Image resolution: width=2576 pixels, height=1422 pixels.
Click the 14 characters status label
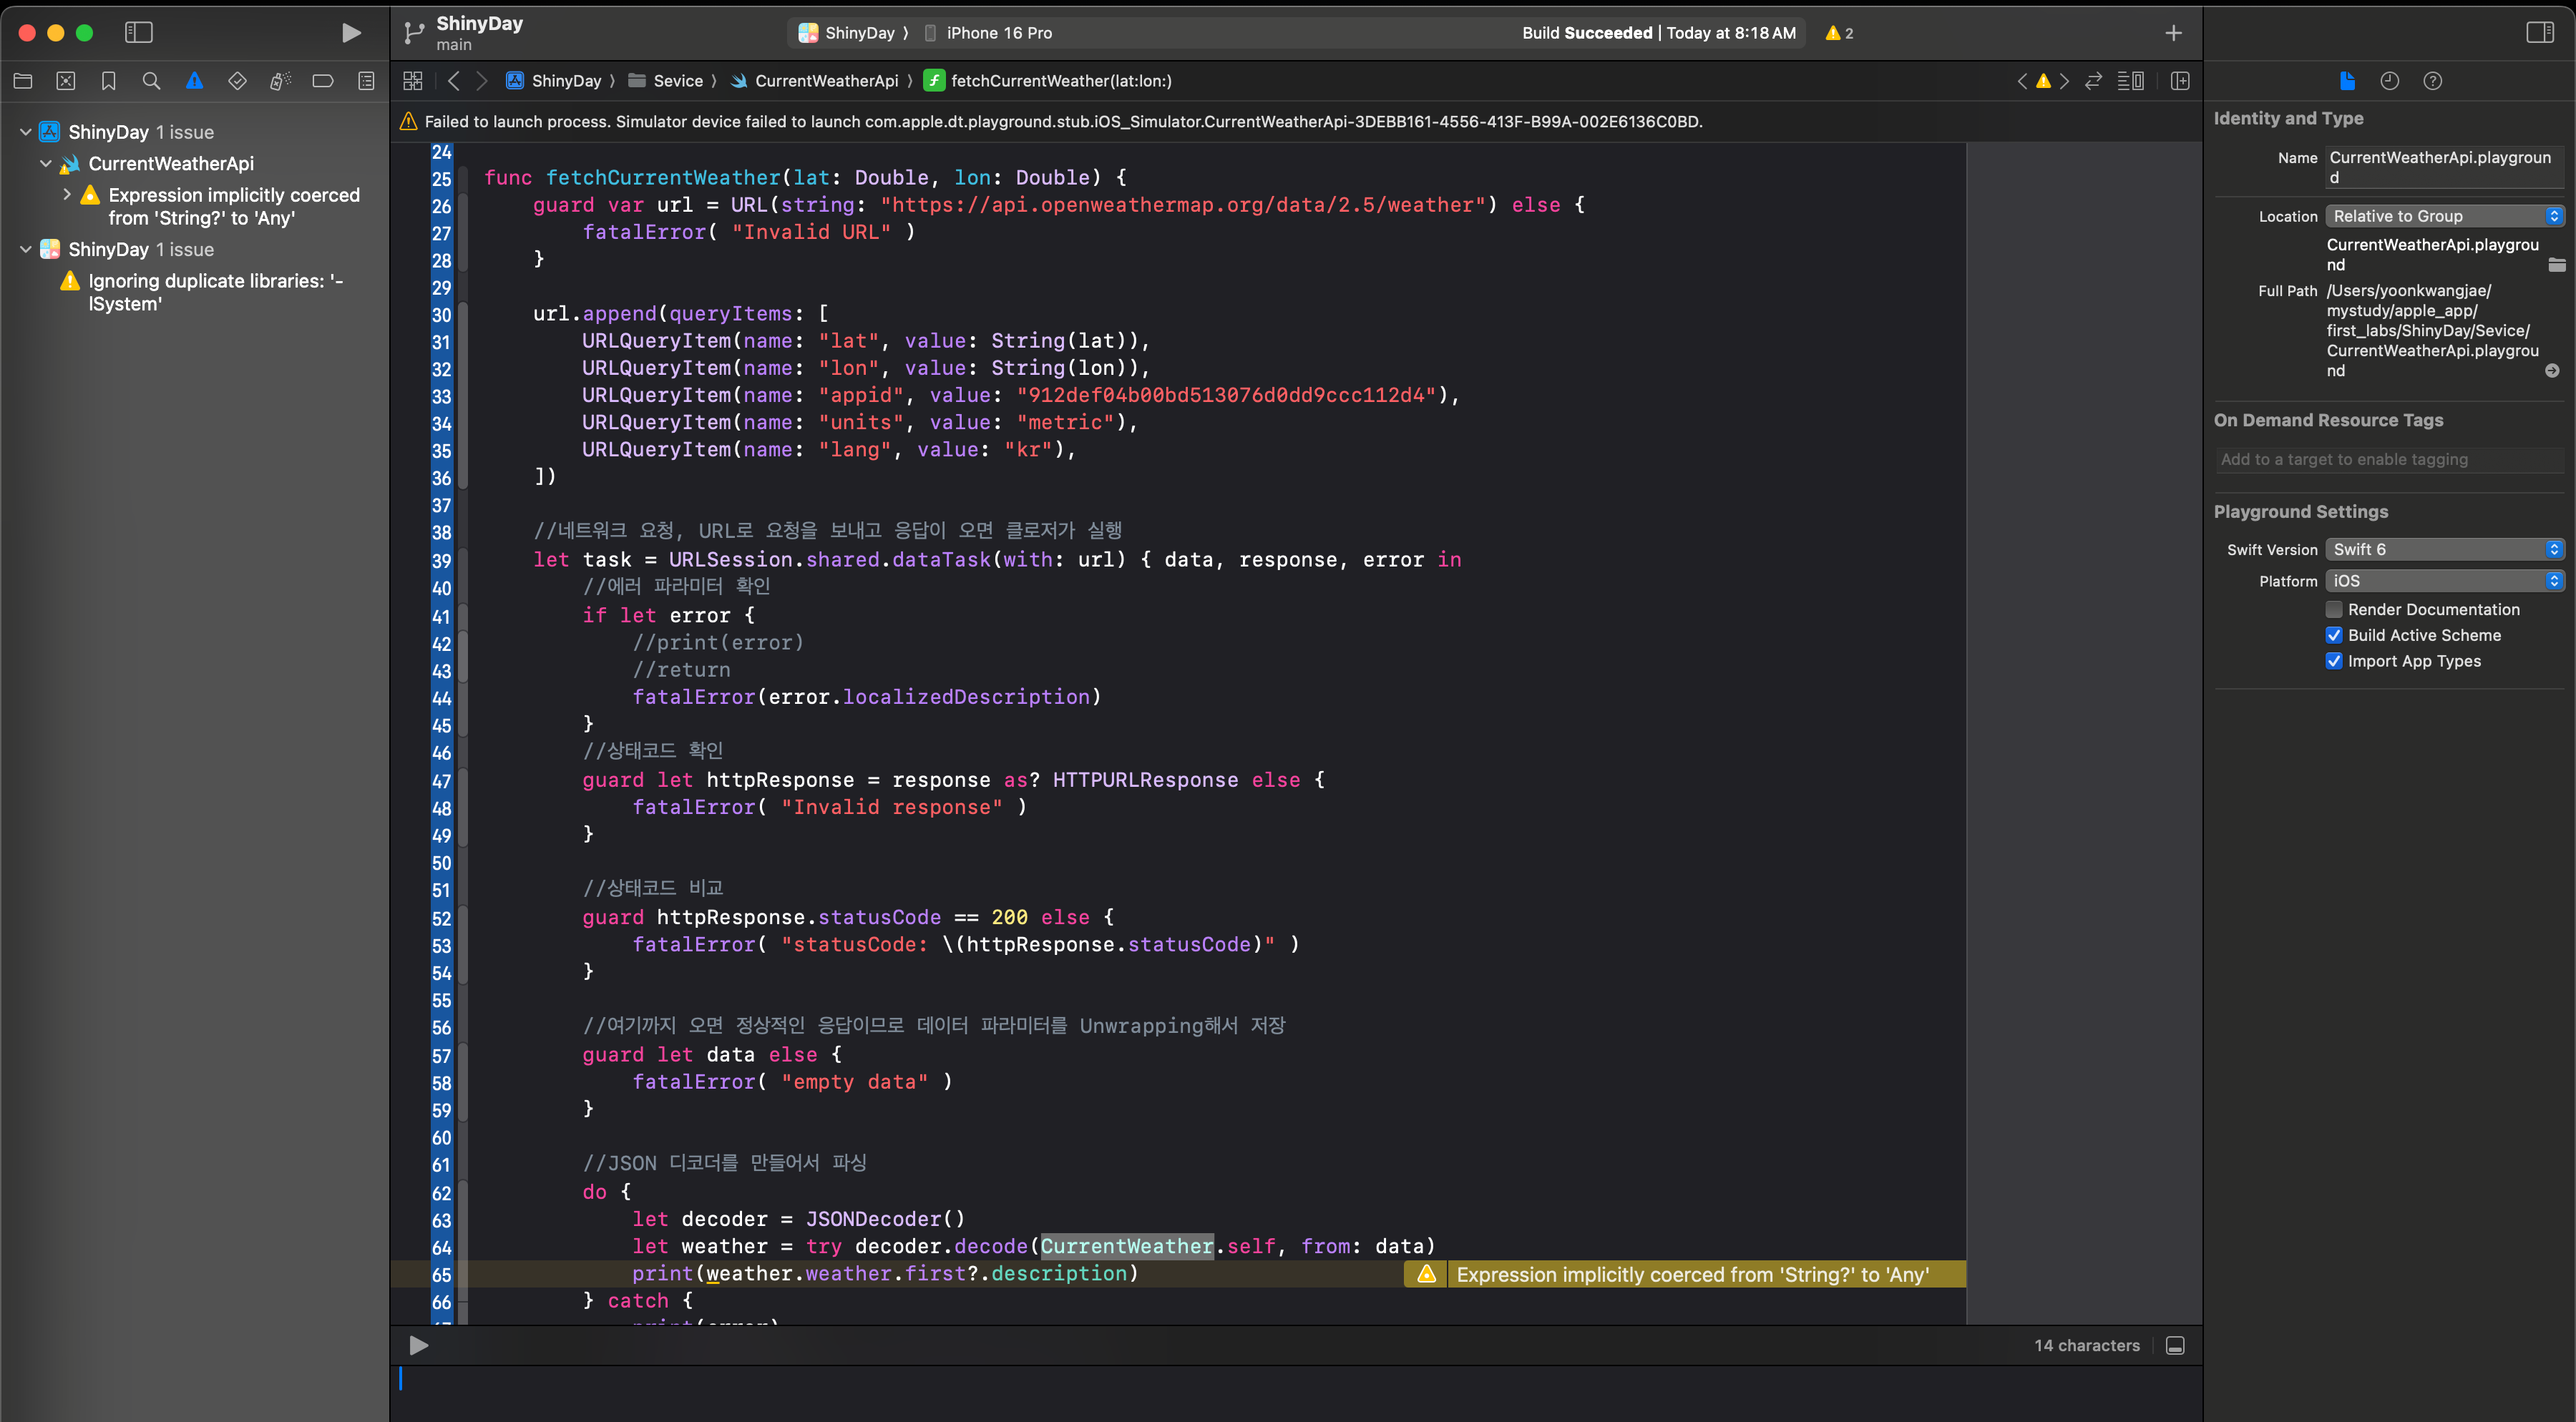pyautogui.click(x=2087, y=1345)
